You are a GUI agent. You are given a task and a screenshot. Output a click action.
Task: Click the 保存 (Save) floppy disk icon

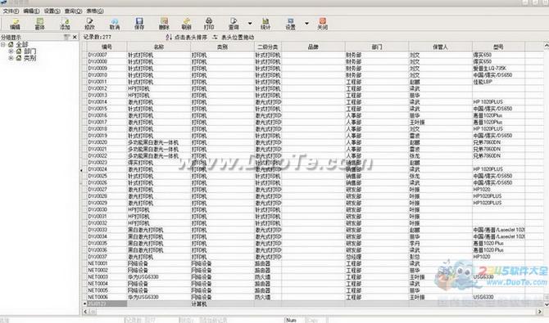[x=139, y=24]
